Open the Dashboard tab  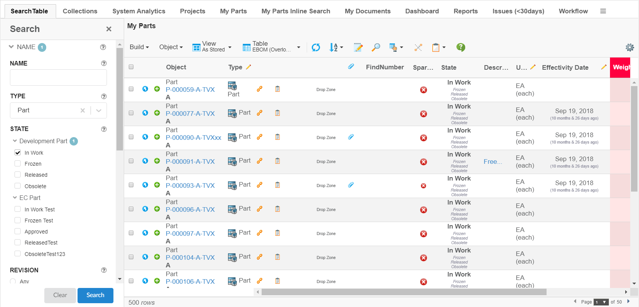point(422,11)
